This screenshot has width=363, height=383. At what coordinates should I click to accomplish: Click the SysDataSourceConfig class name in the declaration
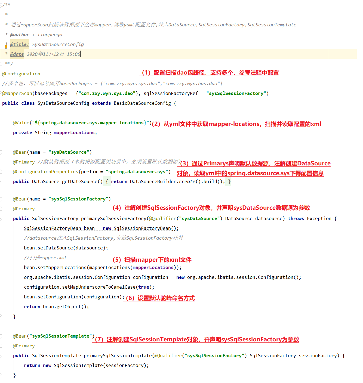tap(63, 103)
